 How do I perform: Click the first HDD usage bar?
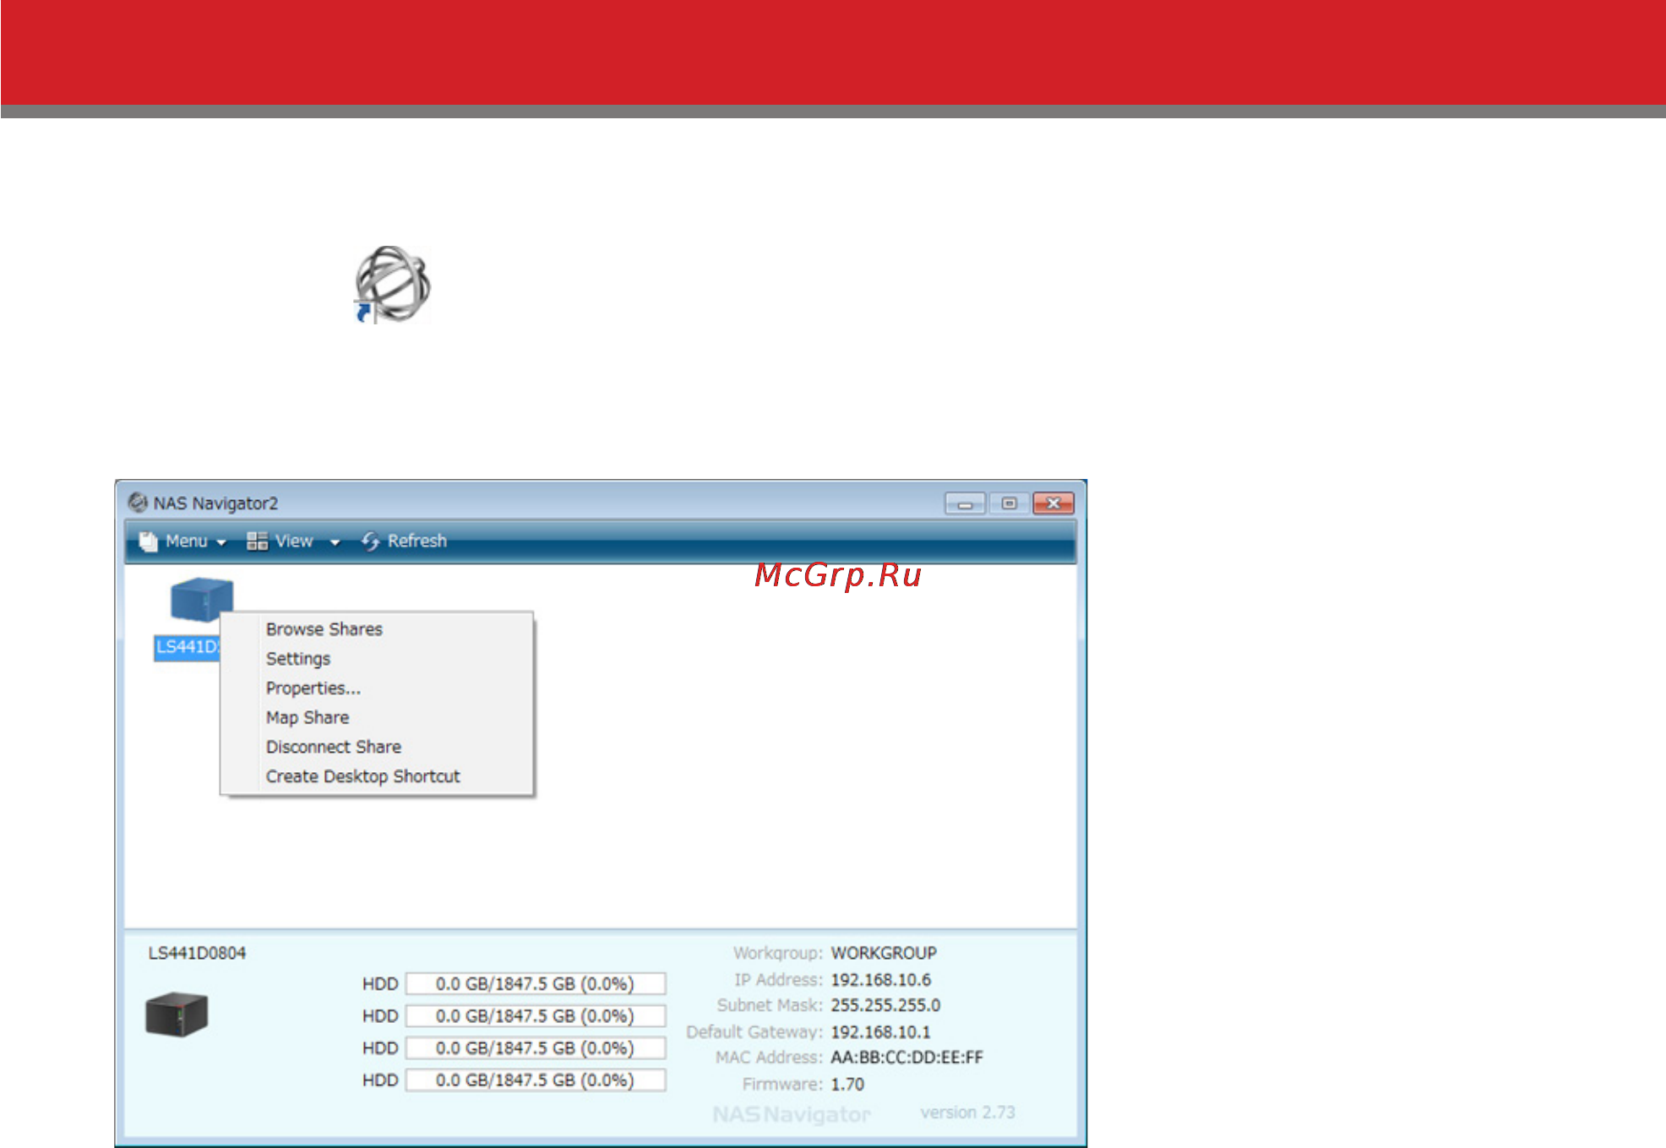point(536,984)
